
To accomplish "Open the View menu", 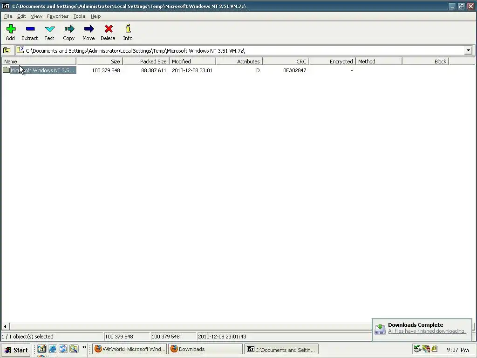I will (36, 16).
